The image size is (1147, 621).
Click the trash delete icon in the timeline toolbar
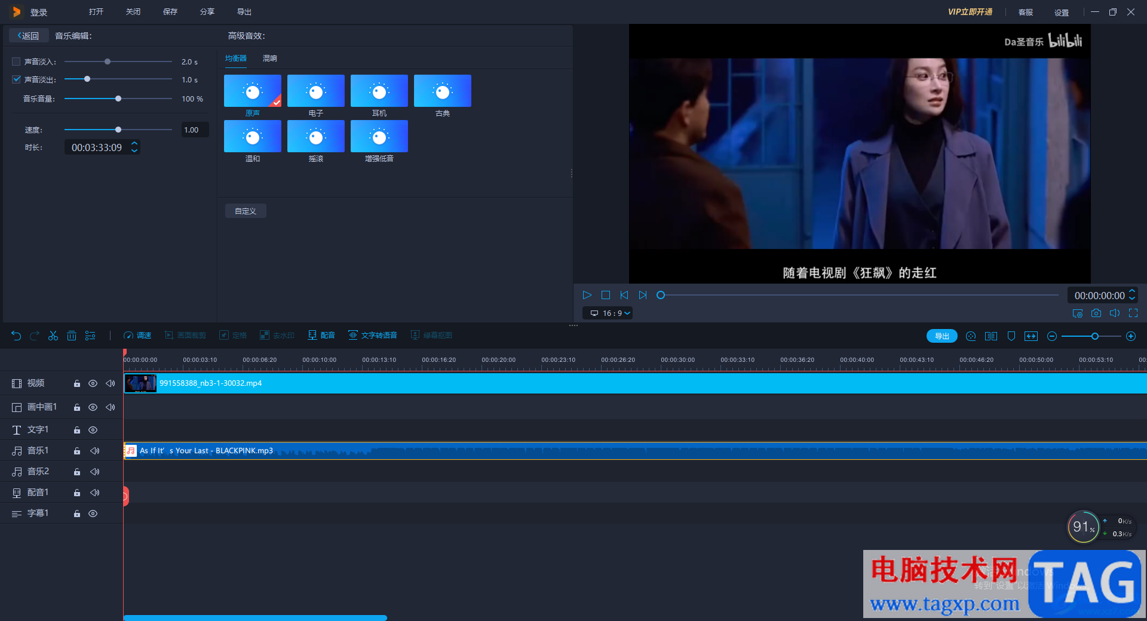pyautogui.click(x=72, y=336)
